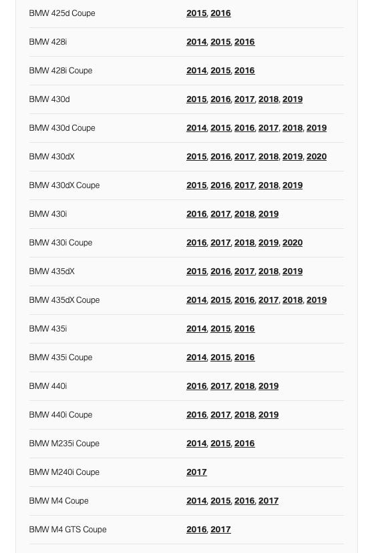Image resolution: width=368 pixels, height=553 pixels.
Task: Open 2014 for BMW 435dX Coupe
Action: pos(196,300)
